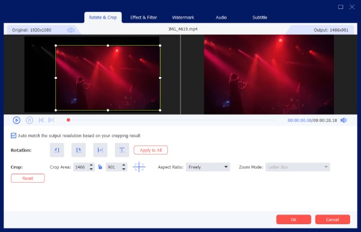The image size is (361, 232).
Task: Click the Apply to All button
Action: pyautogui.click(x=150, y=150)
